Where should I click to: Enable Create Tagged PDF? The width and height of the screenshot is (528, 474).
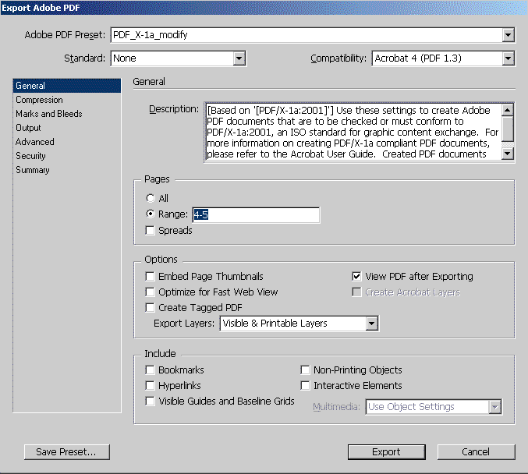pos(150,308)
